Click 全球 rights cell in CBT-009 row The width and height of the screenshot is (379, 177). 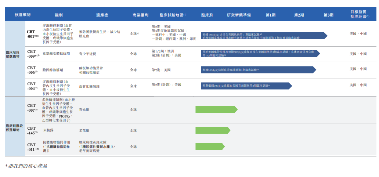133,54
